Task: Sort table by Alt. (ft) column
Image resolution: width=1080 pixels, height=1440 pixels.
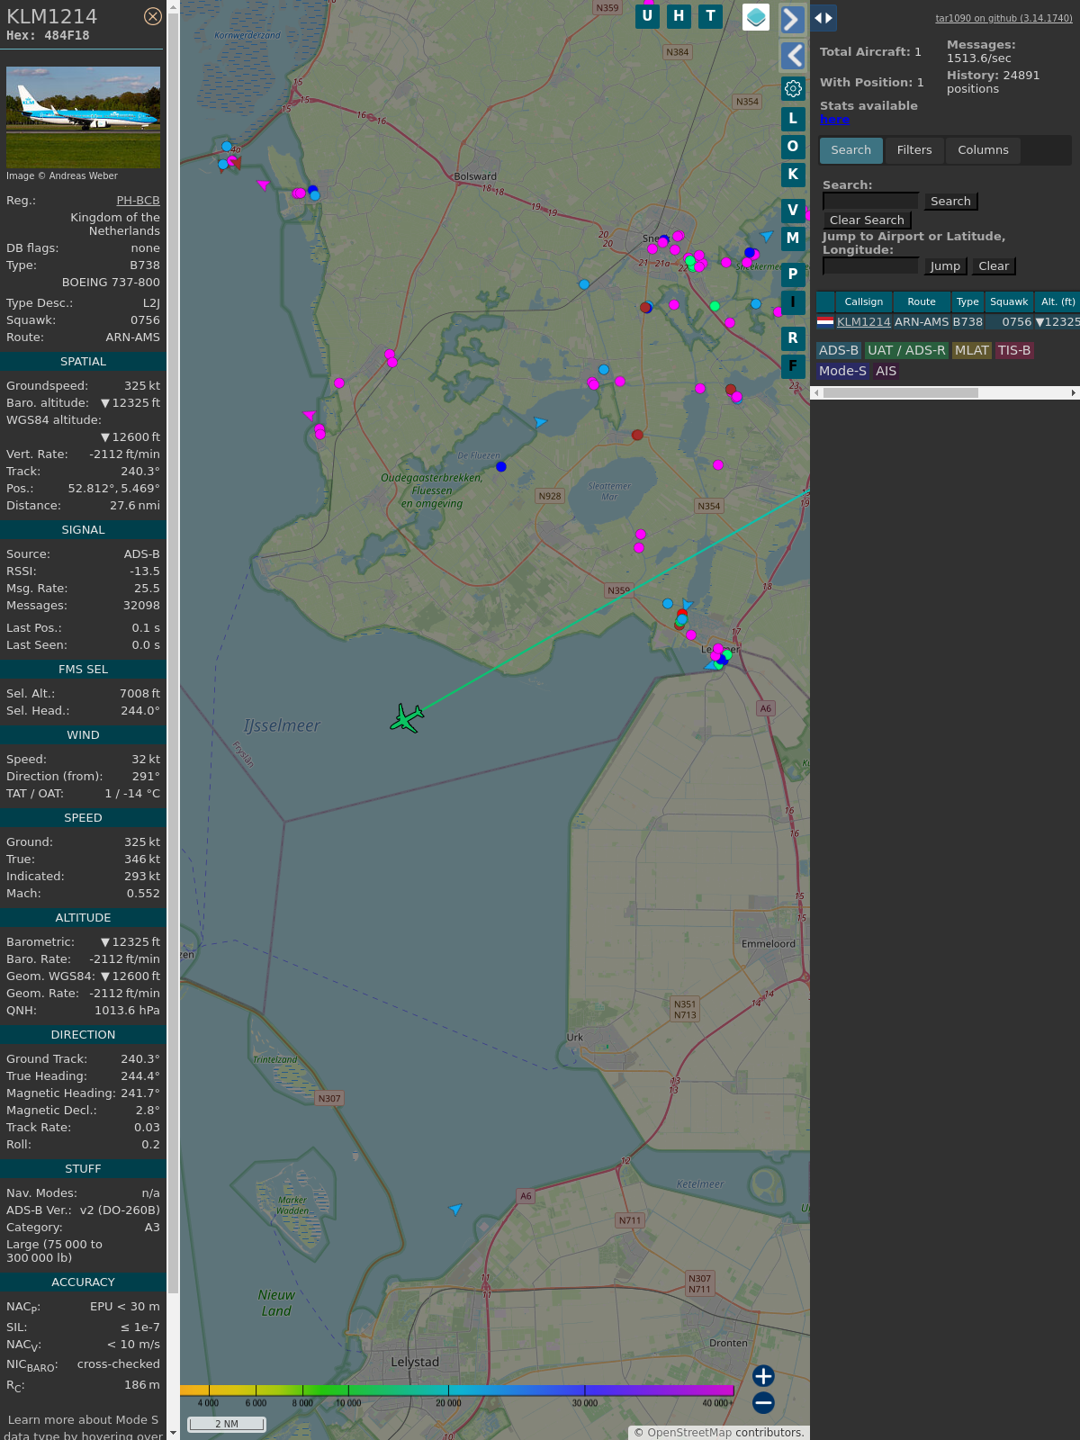Action: pyautogui.click(x=1057, y=302)
